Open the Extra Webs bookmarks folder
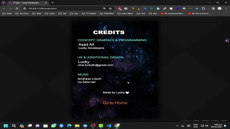This screenshot has height=129, width=230. (125, 14)
